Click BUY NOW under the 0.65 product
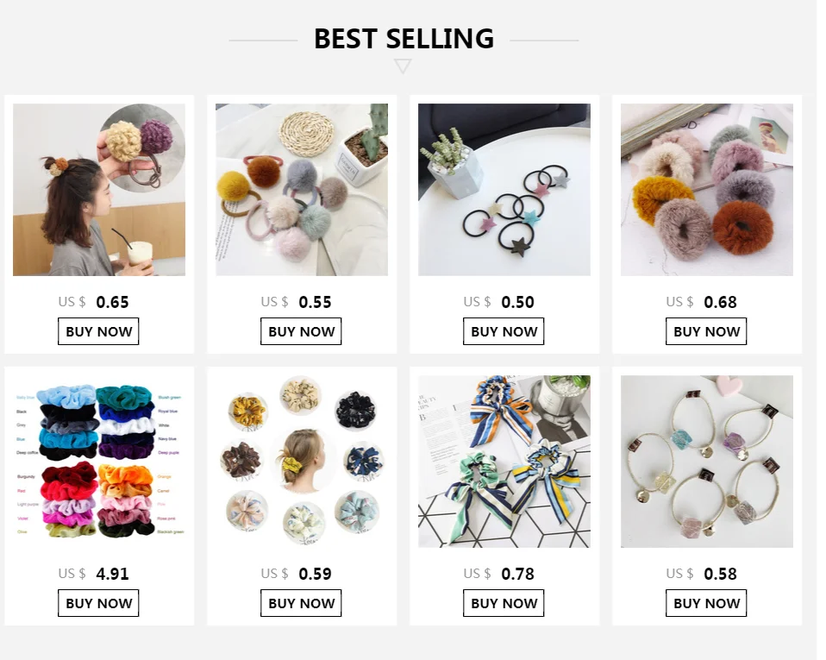 [x=98, y=331]
